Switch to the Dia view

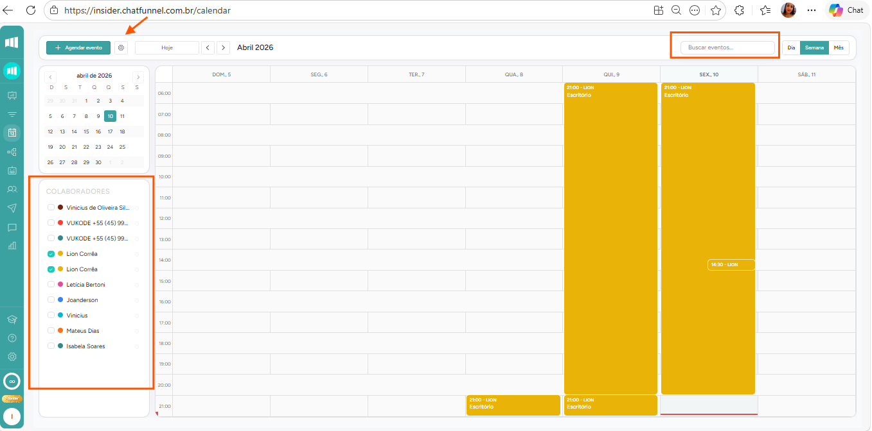click(791, 47)
